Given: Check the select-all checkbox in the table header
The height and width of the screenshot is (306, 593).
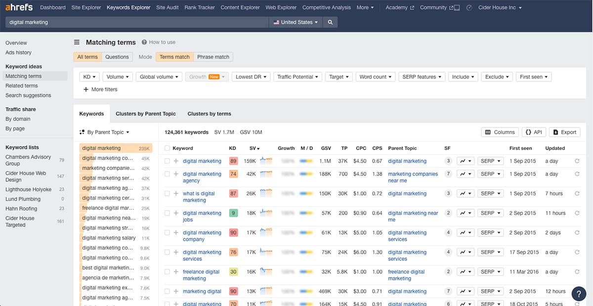Looking at the screenshot, I should tap(167, 148).
